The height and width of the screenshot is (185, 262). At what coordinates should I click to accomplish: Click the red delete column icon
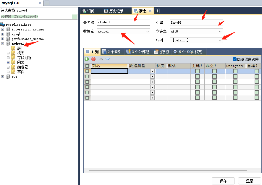(93, 59)
